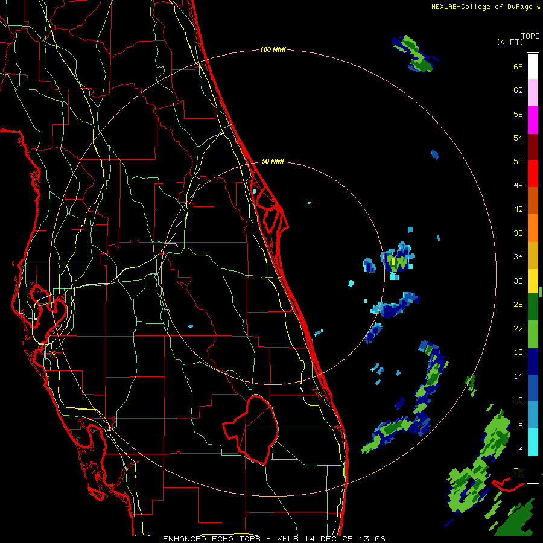Viewport: 543px width, 543px height.
Task: Click the white swatch in the tops legend
Action: [x=533, y=66]
